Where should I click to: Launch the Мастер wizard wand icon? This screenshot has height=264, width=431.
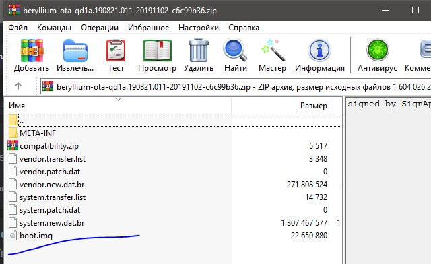(273, 50)
